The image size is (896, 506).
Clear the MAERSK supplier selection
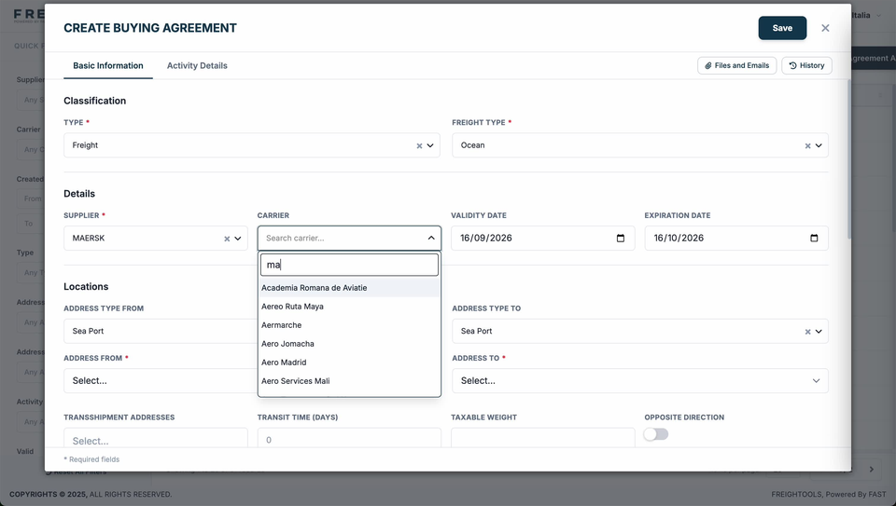click(x=227, y=239)
